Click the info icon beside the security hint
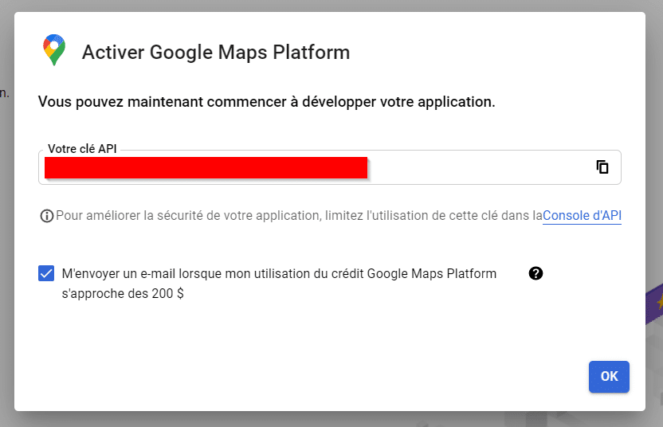663x427 pixels. pyautogui.click(x=46, y=216)
